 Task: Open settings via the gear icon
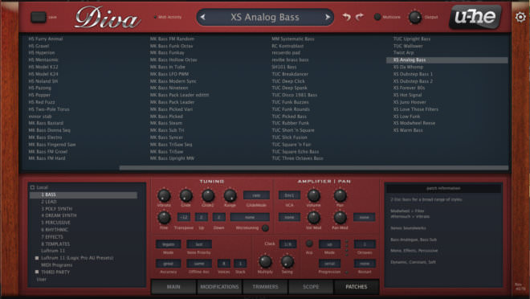click(x=520, y=17)
